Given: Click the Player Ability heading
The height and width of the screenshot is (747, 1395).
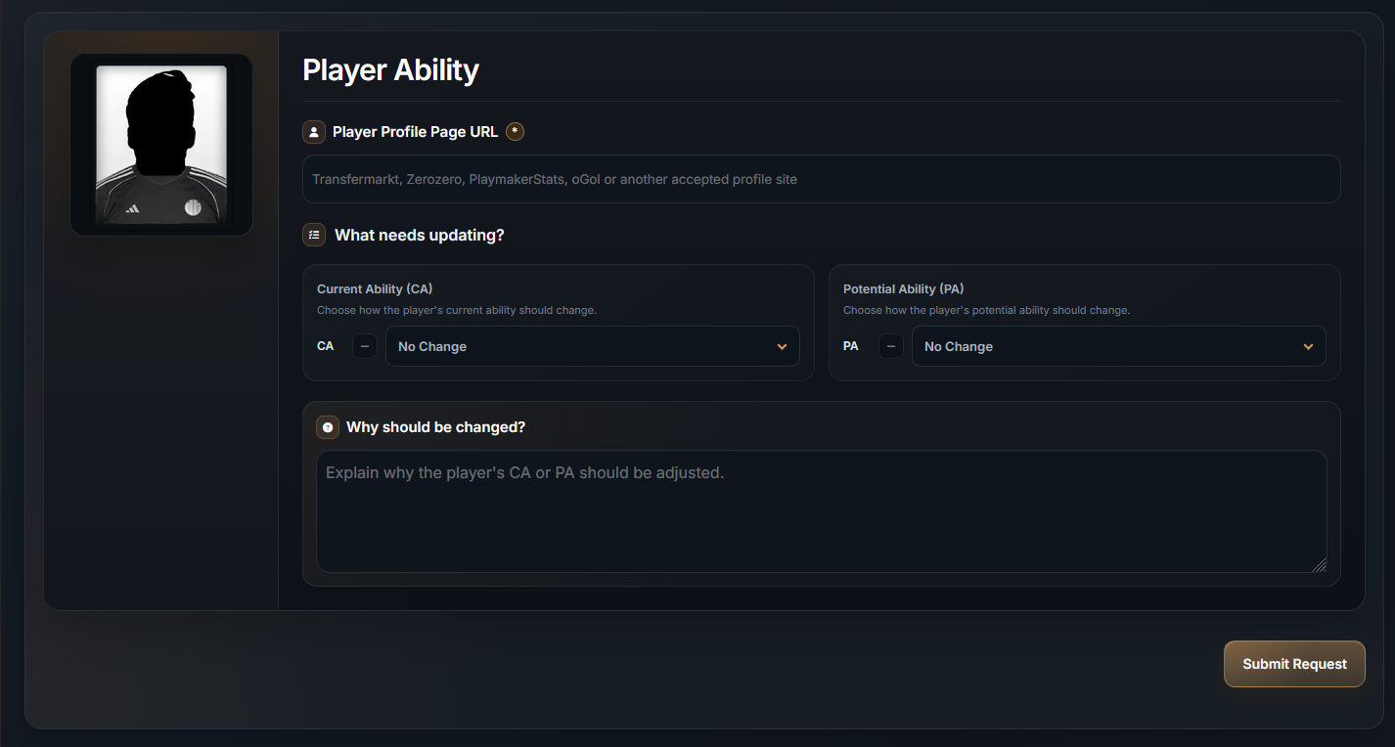Looking at the screenshot, I should (x=390, y=70).
